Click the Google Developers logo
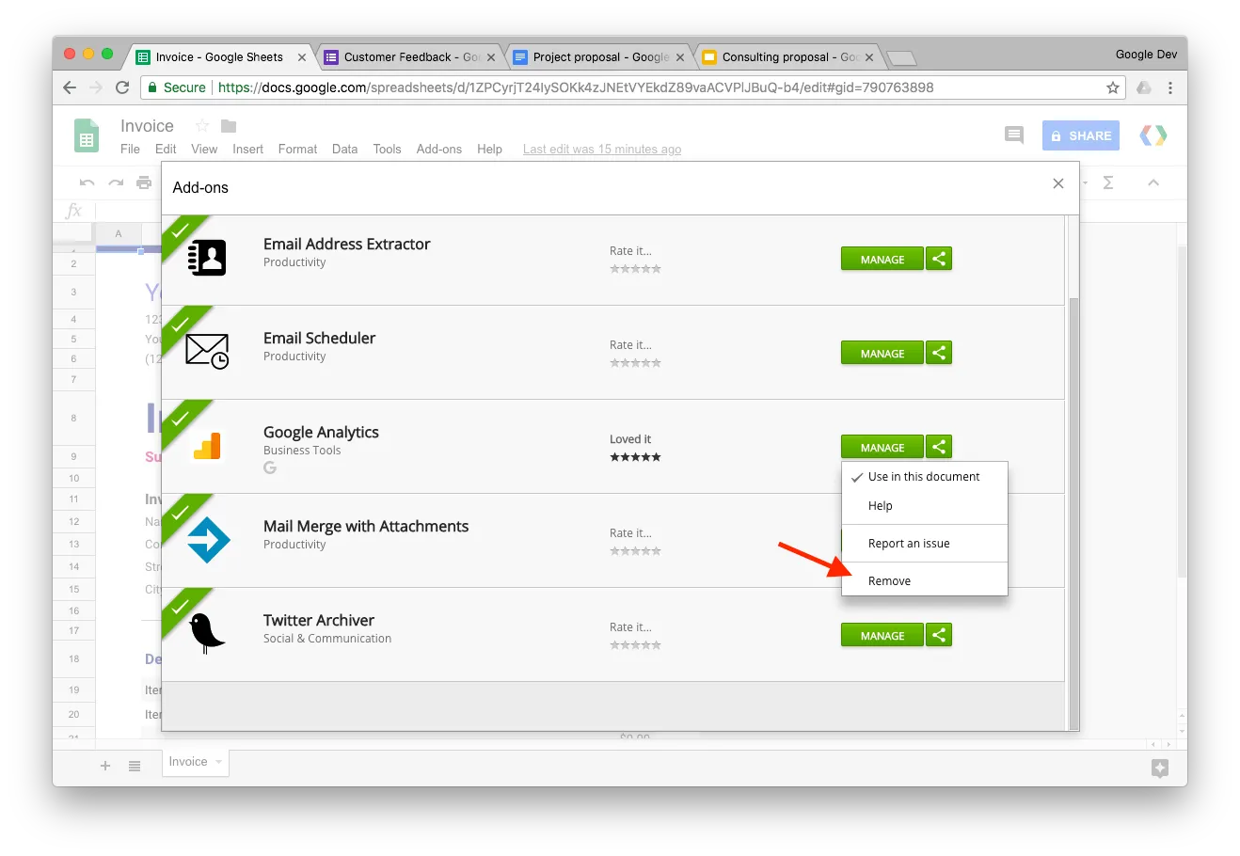 [x=1153, y=135]
